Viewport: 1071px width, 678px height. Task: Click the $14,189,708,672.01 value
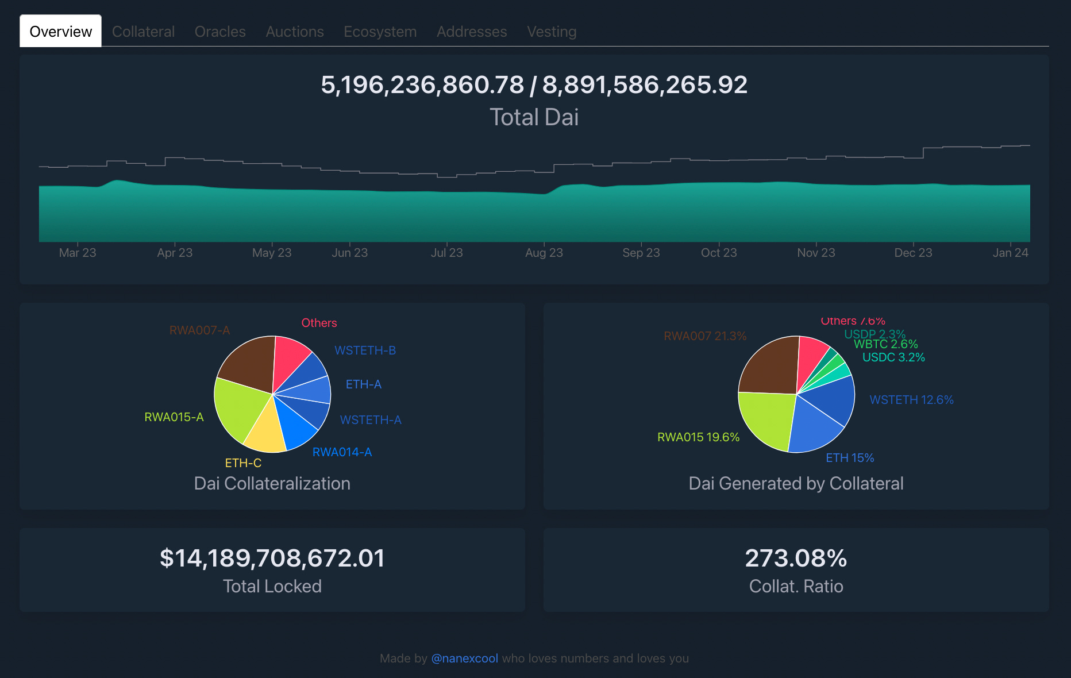[272, 558]
